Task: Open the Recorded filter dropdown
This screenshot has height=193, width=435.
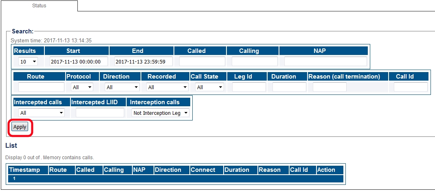Action: pos(167,87)
